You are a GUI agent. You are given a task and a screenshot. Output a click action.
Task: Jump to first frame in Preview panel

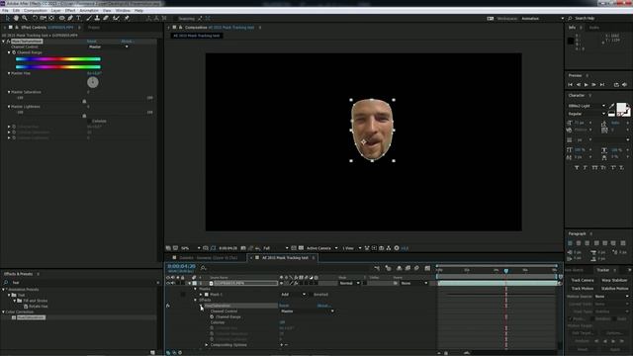tap(571, 85)
